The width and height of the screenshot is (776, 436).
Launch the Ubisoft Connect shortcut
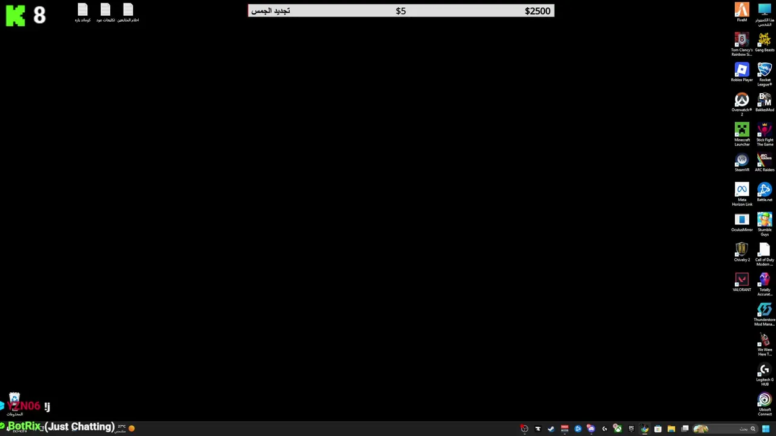tap(764, 405)
